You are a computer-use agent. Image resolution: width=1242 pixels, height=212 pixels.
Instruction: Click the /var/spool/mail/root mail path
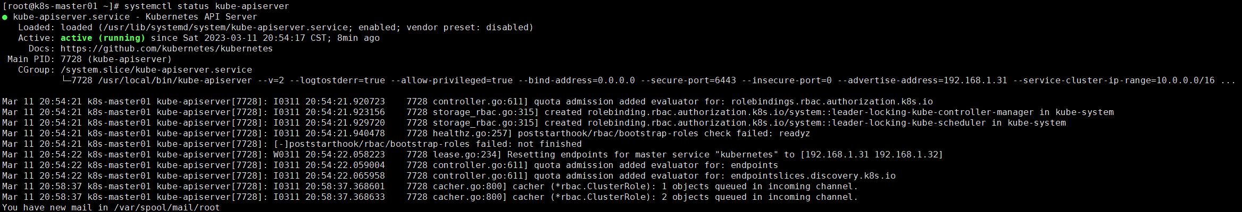coord(167,207)
